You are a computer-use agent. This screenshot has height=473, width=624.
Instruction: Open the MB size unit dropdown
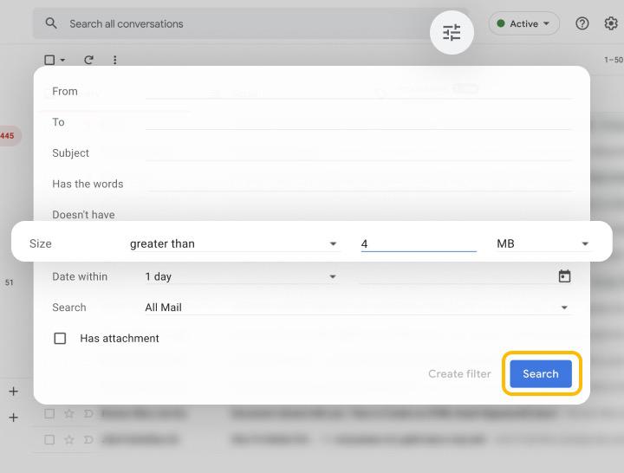point(542,244)
